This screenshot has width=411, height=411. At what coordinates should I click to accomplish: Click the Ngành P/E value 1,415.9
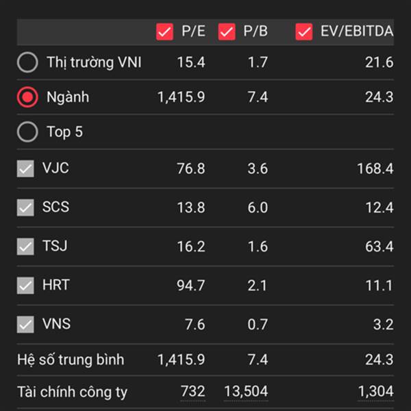pos(181,97)
